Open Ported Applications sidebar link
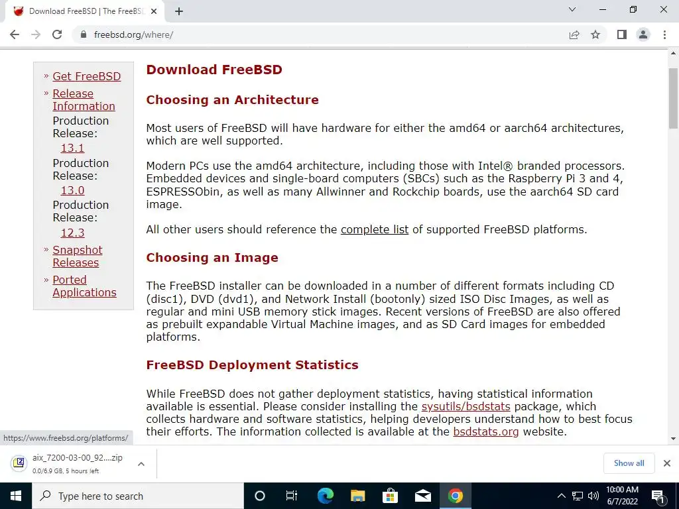 (x=84, y=286)
